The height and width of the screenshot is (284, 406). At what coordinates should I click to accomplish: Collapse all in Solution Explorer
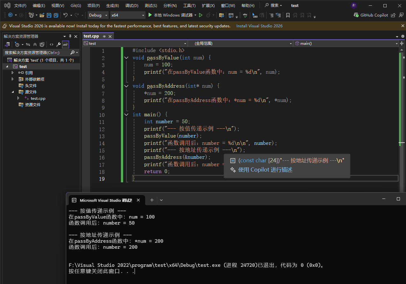tap(35, 44)
